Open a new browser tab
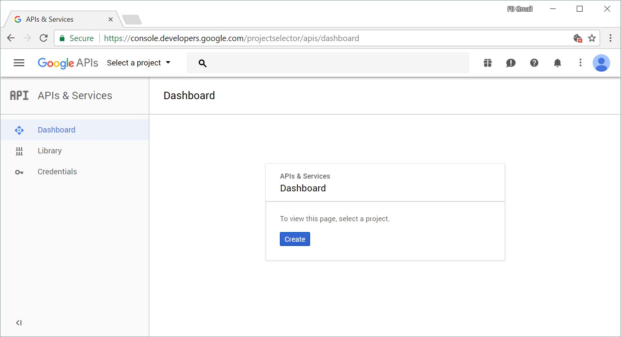621x337 pixels. 132,19
